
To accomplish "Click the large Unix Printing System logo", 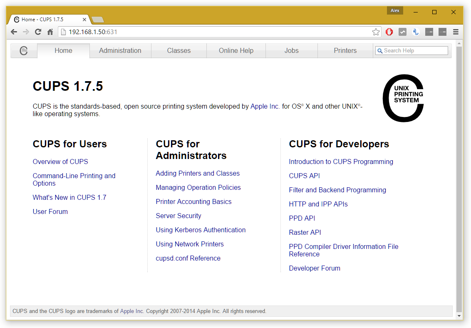I will tap(403, 98).
